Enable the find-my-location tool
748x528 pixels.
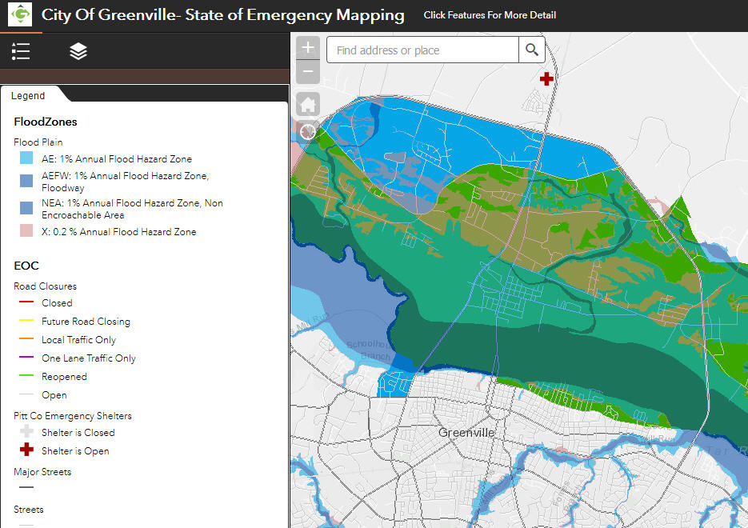[x=307, y=131]
